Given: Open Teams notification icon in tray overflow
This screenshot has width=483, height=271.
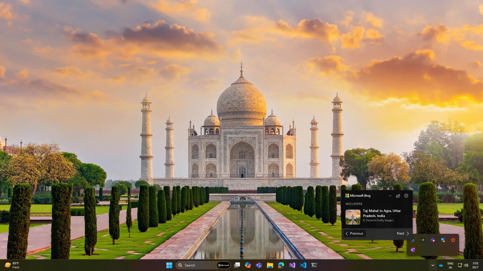Looking at the screenshot, I should pos(433,240).
